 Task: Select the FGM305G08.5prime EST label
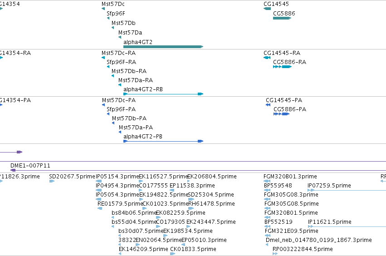point(292,204)
